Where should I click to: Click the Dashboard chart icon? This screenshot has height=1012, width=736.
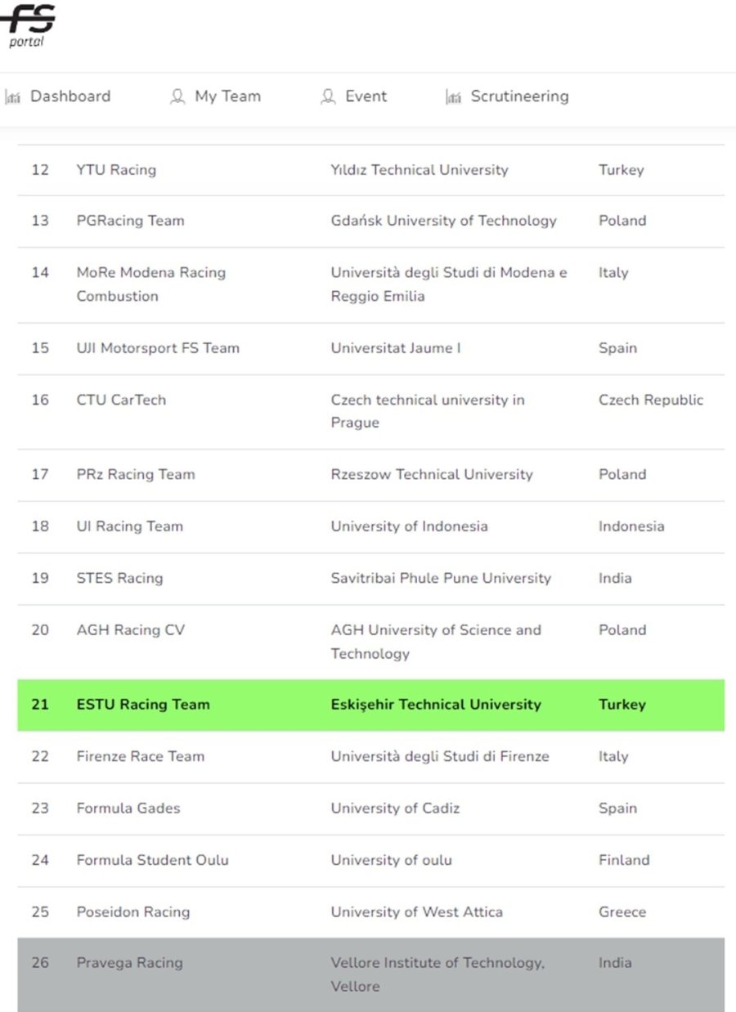12,97
